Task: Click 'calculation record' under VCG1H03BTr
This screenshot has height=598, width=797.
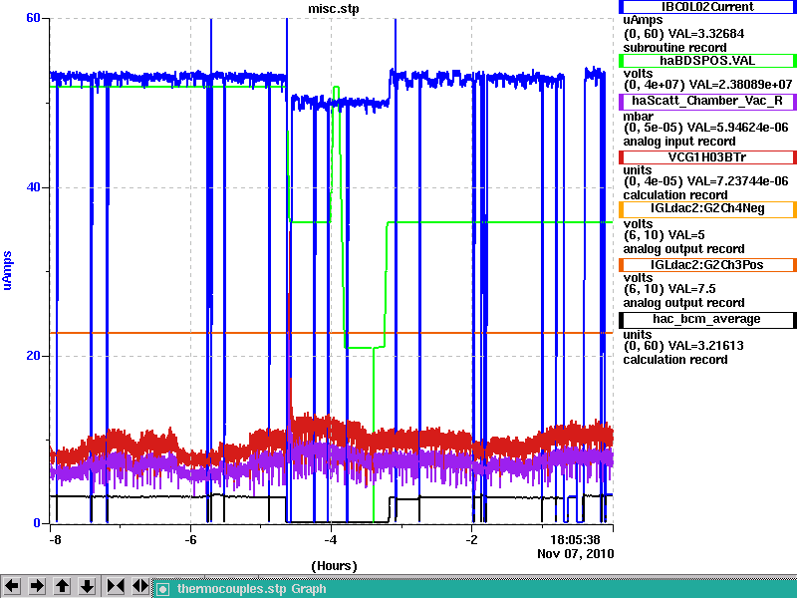Action: [675, 195]
